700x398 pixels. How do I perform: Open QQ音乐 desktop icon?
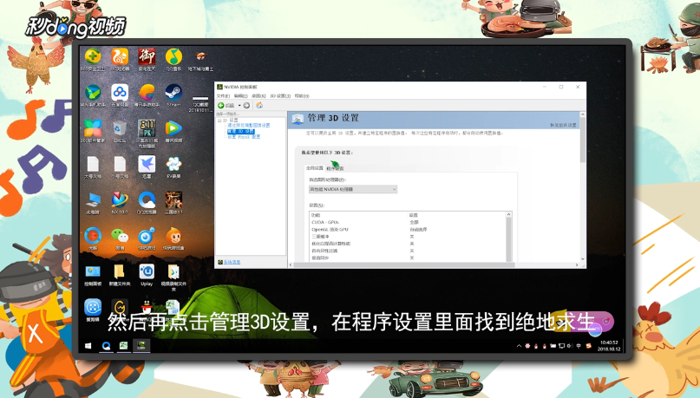click(x=173, y=60)
